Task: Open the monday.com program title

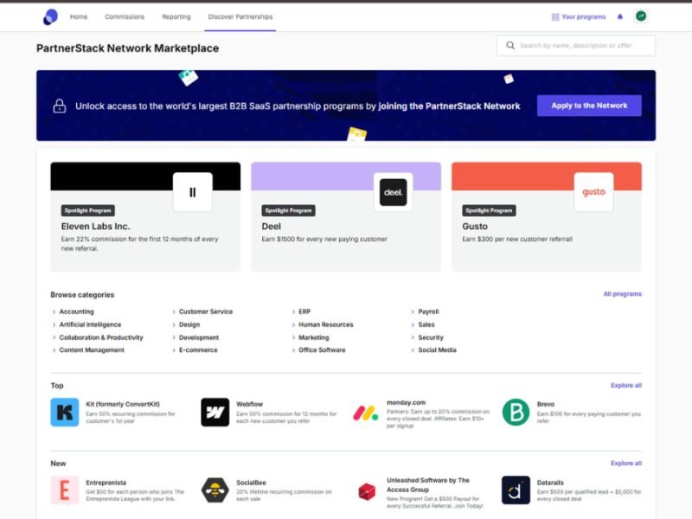Action: pos(406,402)
